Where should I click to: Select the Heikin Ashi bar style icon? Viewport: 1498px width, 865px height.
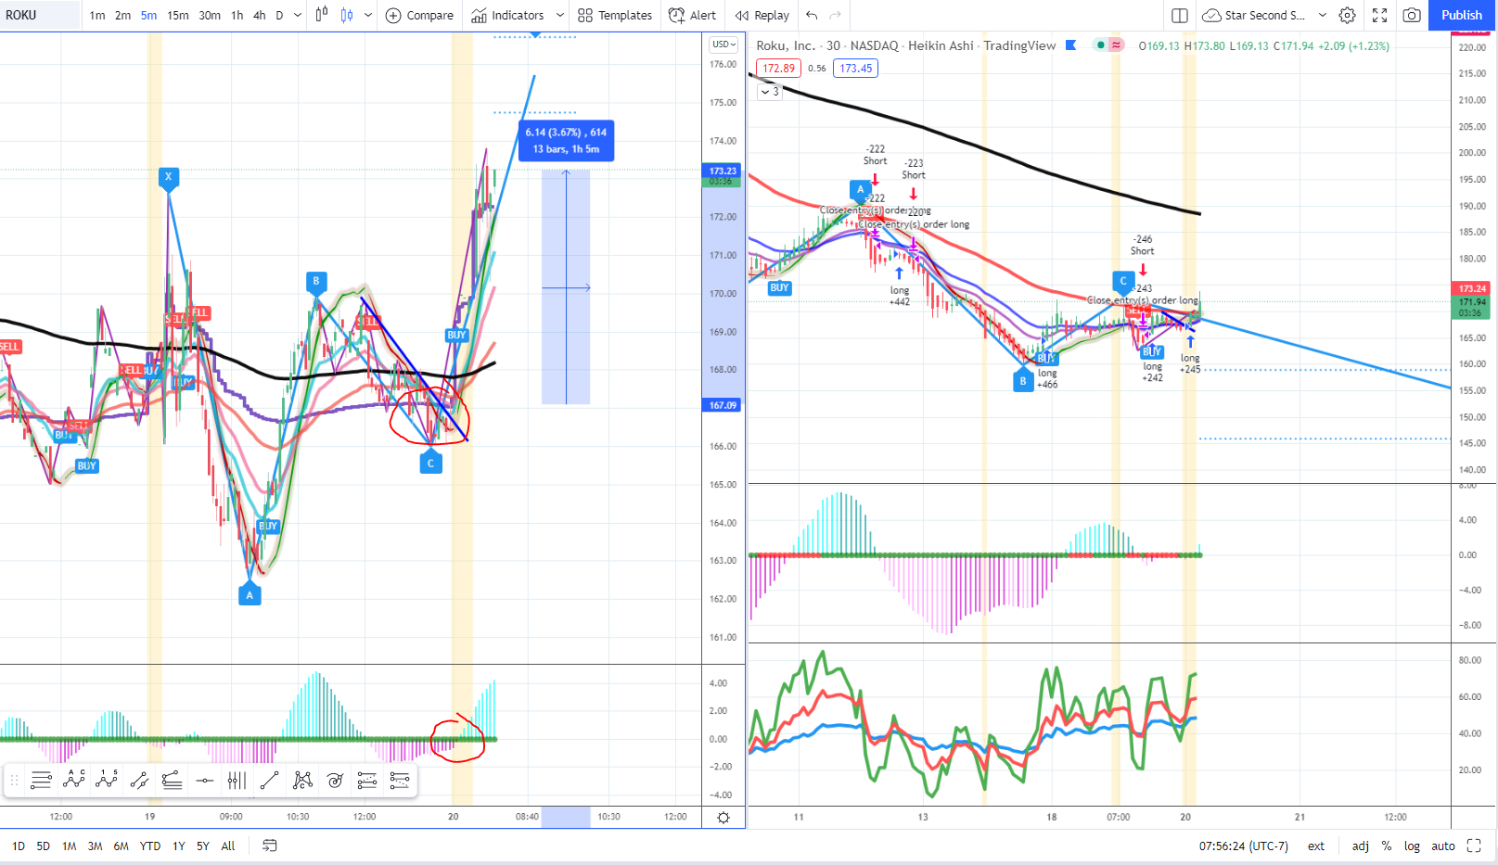point(347,15)
